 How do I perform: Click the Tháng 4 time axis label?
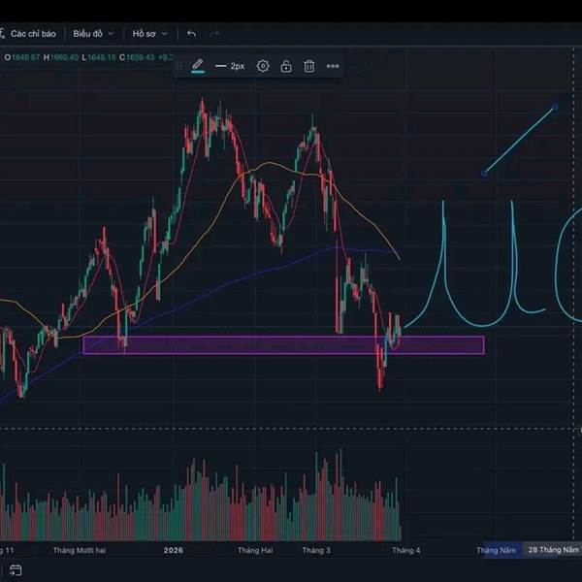pyautogui.click(x=406, y=550)
